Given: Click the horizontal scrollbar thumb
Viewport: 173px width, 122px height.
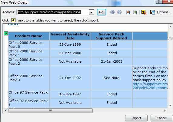Looking at the screenshot, I should [51, 110].
